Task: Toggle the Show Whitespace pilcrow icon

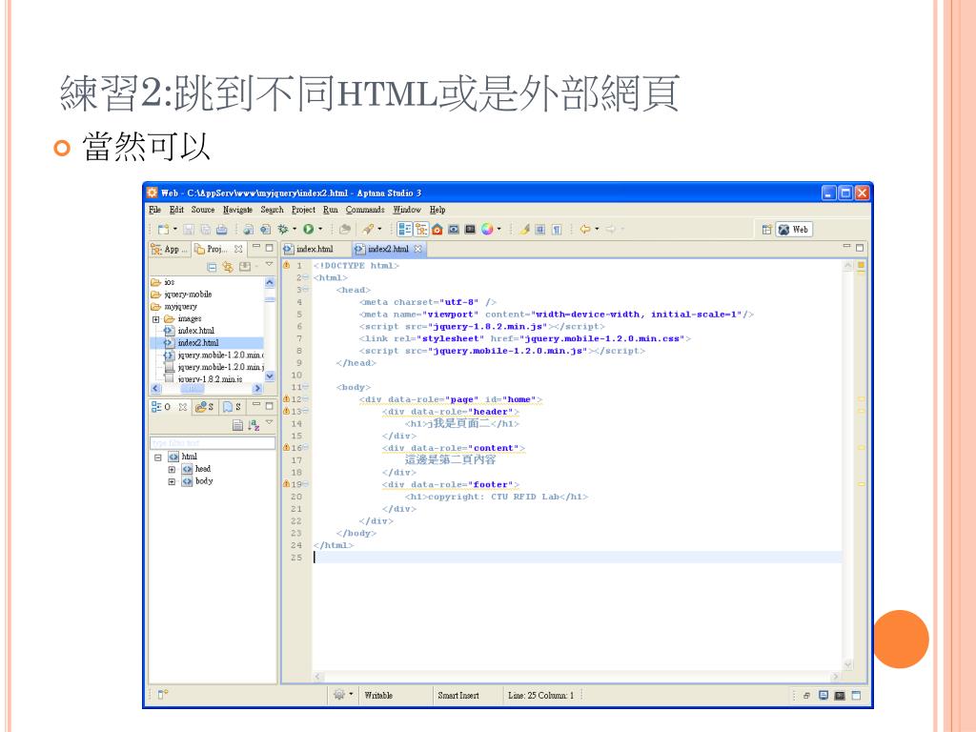Action: pyautogui.click(x=557, y=230)
